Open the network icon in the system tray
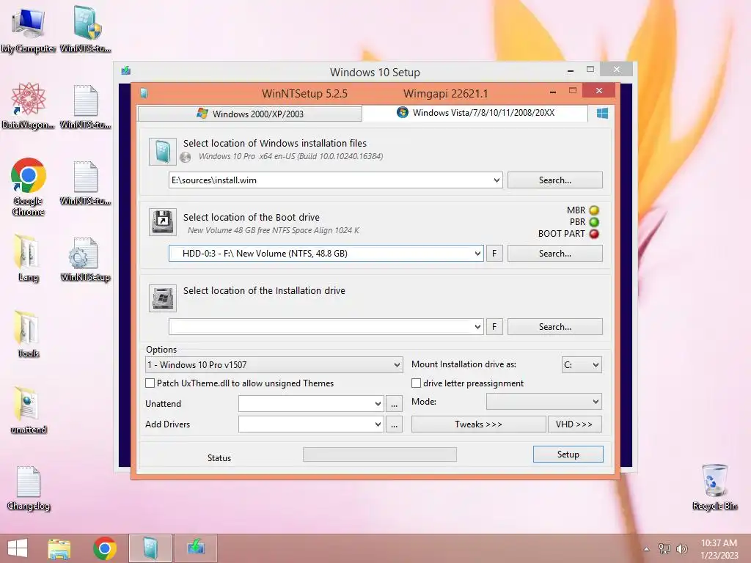The height and width of the screenshot is (563, 751). pos(664,548)
